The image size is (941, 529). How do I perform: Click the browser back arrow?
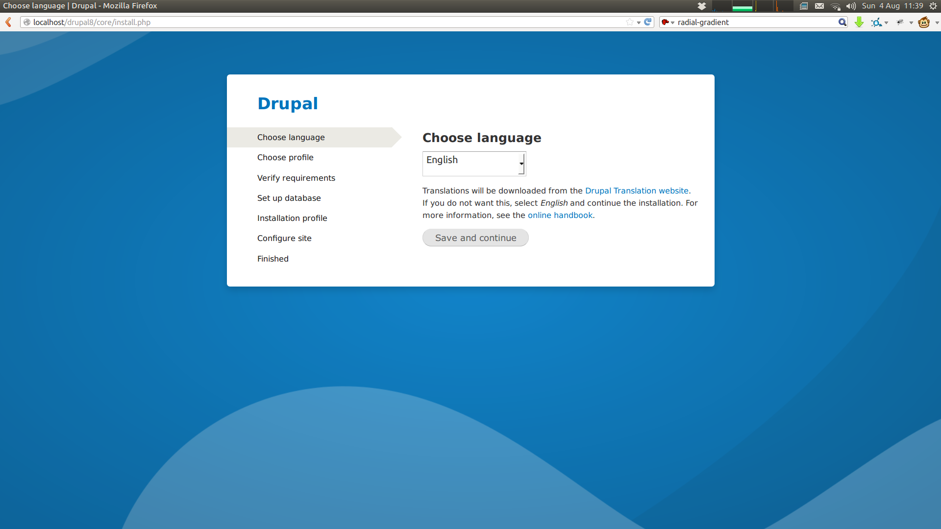(8, 22)
